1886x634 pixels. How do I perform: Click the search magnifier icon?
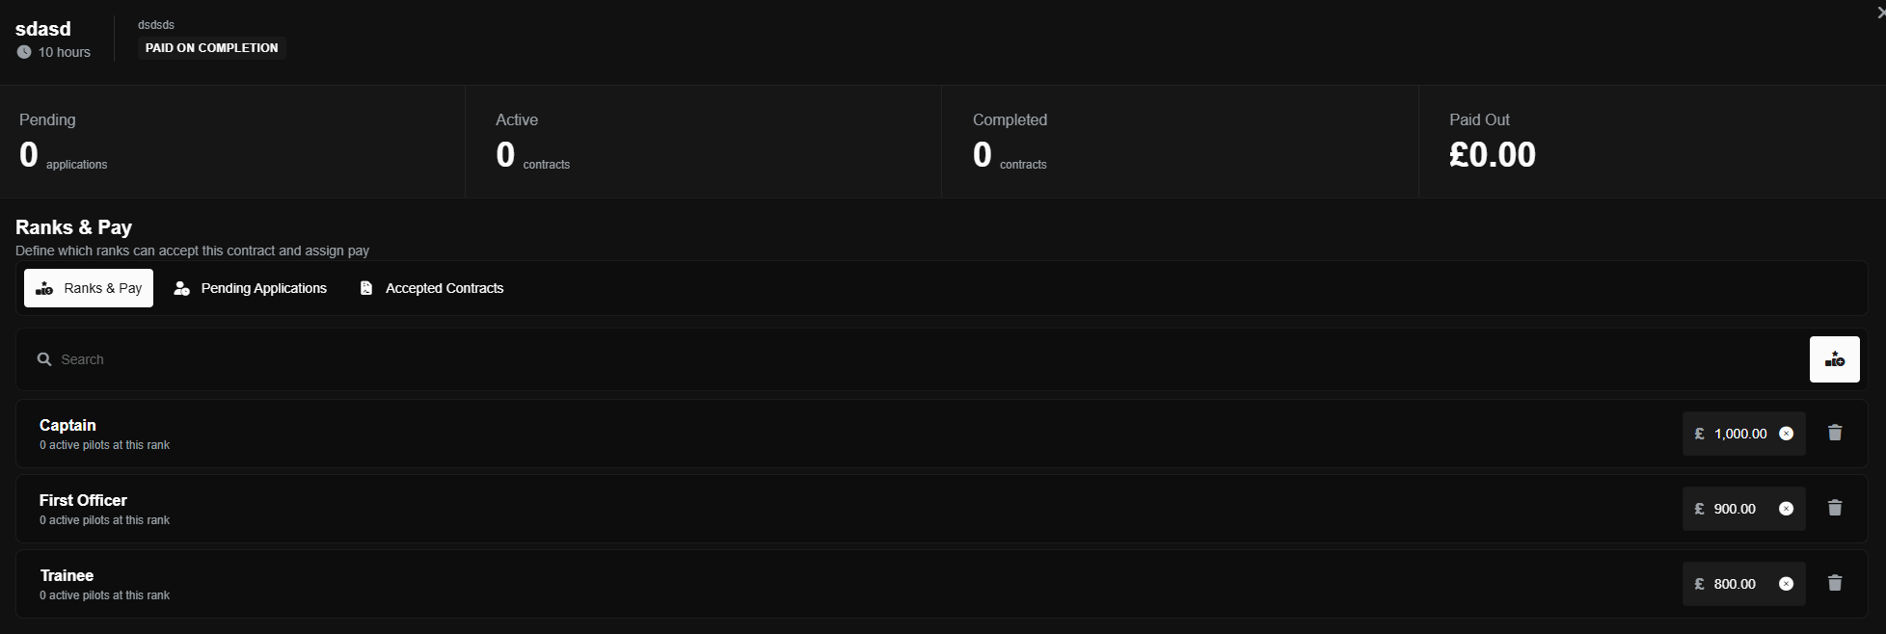[x=44, y=359]
